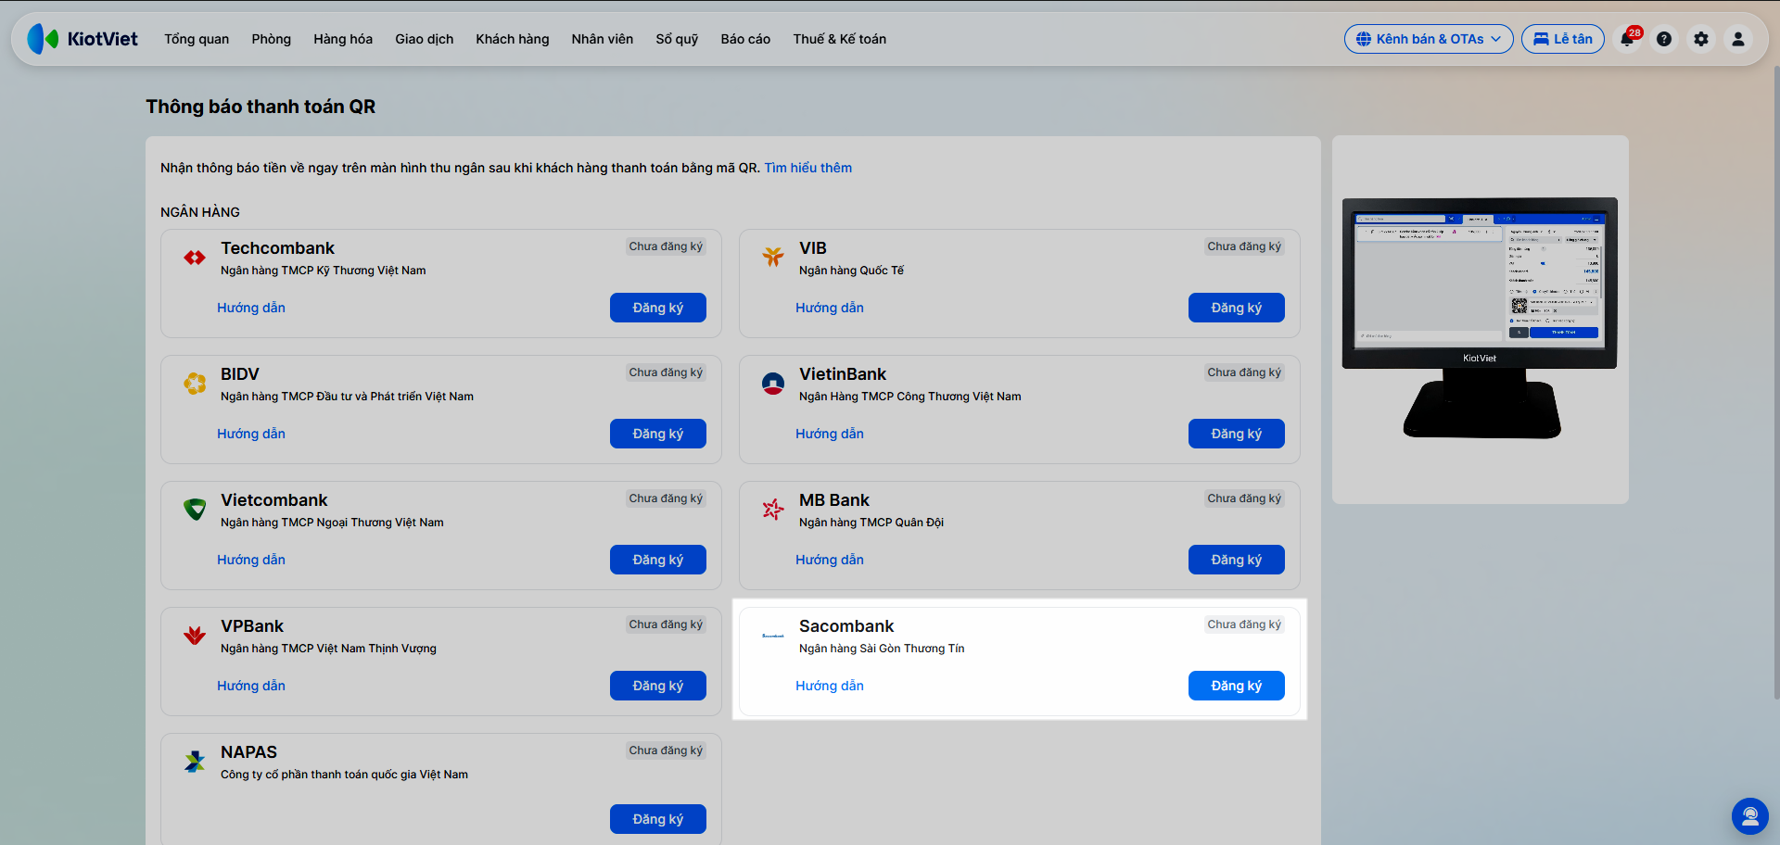The width and height of the screenshot is (1780, 845).
Task: Click the Ngân hàng Quốc Tế text
Action: (x=851, y=271)
